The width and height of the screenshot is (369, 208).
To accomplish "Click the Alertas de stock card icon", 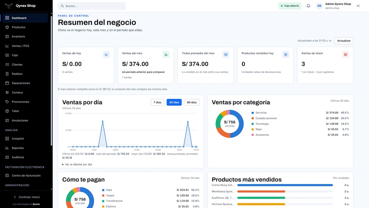I will pyautogui.click(x=345, y=54).
